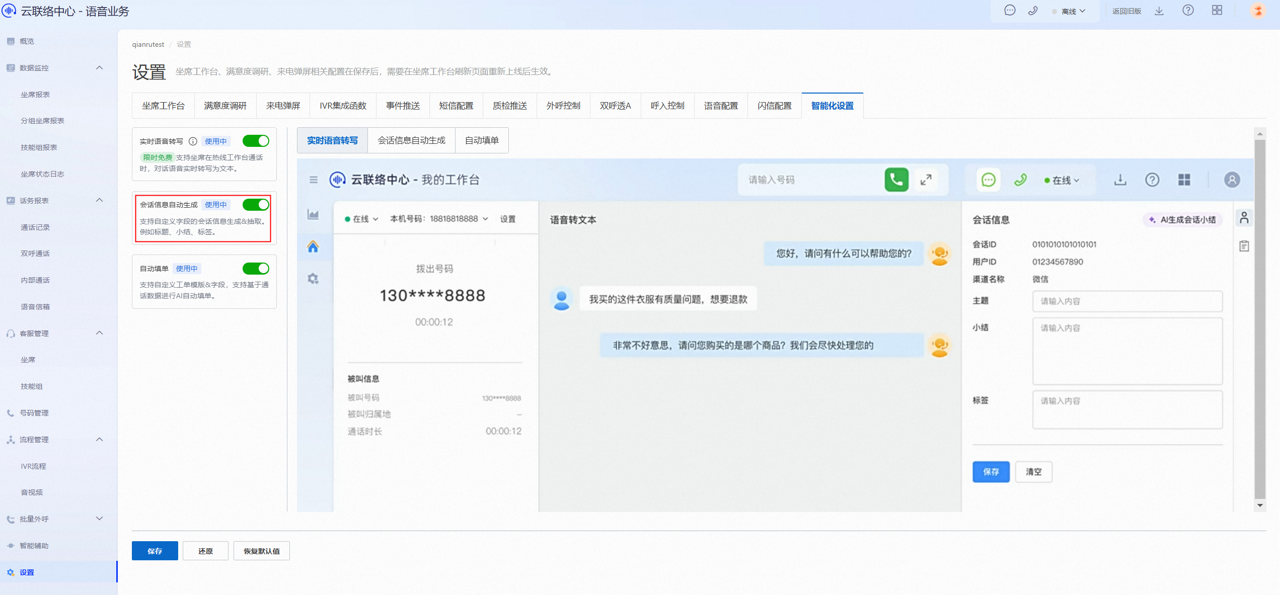Switch to the 语音配置 tab
This screenshot has height=595, width=1280.
click(x=721, y=106)
